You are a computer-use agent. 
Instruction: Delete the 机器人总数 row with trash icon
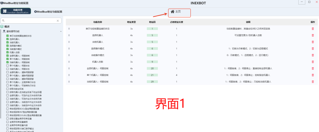(x=313, y=62)
